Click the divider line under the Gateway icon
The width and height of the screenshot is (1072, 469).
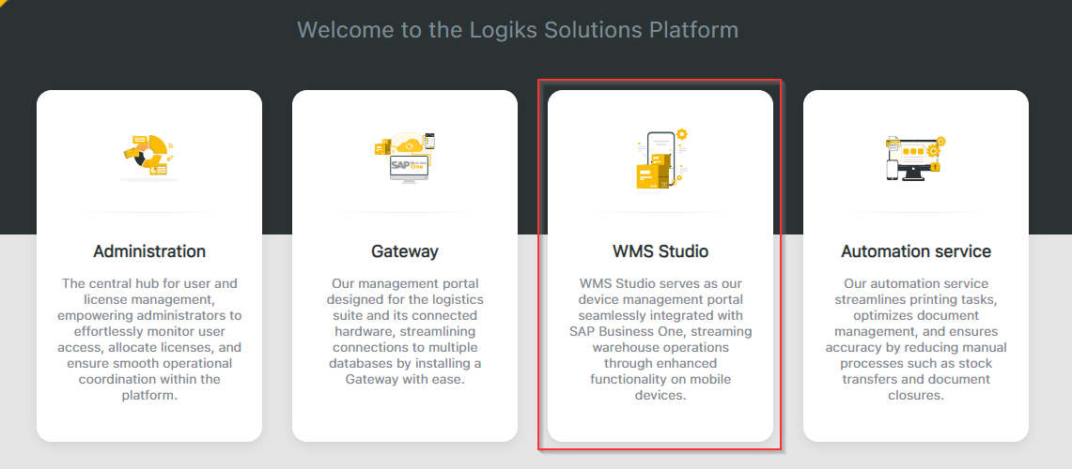coord(405,212)
